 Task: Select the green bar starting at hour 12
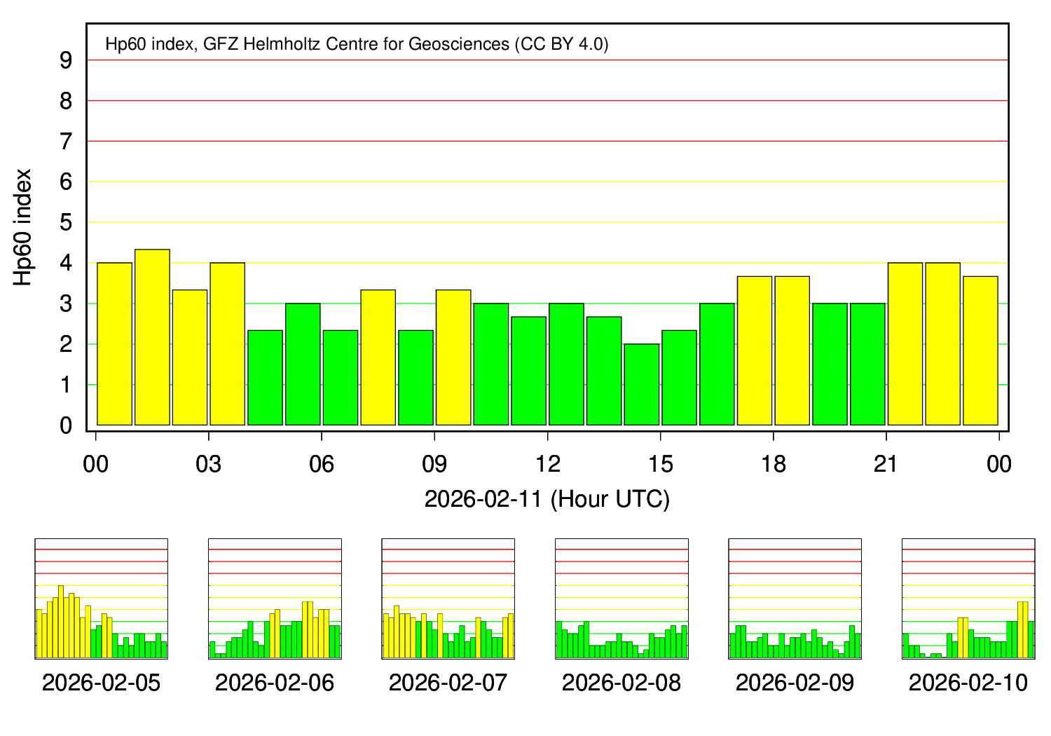pos(566,364)
